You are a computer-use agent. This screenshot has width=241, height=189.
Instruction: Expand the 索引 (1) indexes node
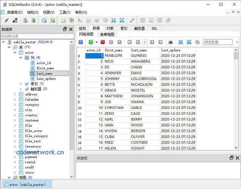point(21,84)
